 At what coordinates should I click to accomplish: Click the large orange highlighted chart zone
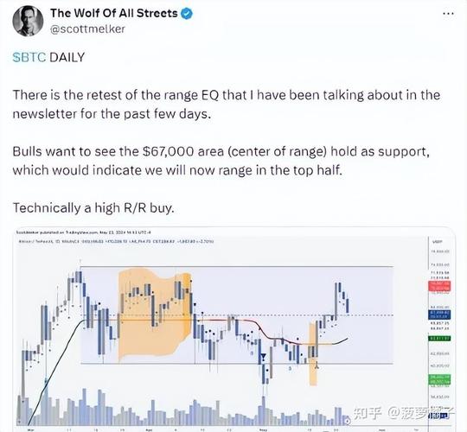tap(154, 313)
